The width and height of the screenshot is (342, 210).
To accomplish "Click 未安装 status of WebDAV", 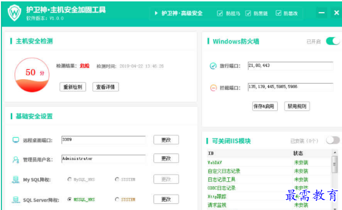I will [301, 163].
